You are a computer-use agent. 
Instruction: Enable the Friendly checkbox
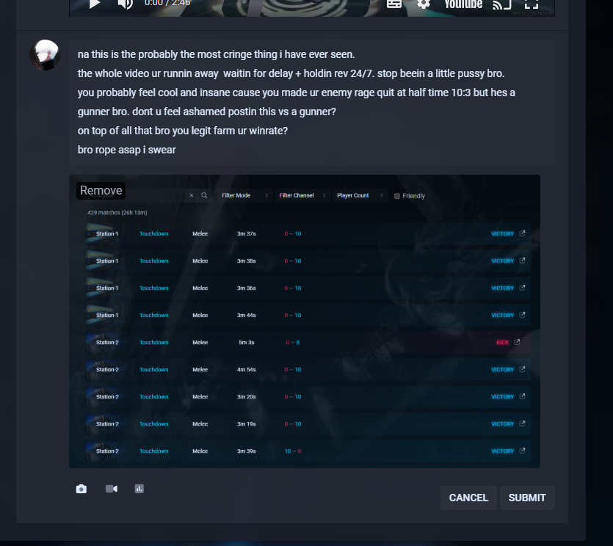[x=397, y=196]
